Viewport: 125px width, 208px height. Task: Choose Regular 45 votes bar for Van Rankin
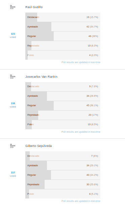(63, 106)
